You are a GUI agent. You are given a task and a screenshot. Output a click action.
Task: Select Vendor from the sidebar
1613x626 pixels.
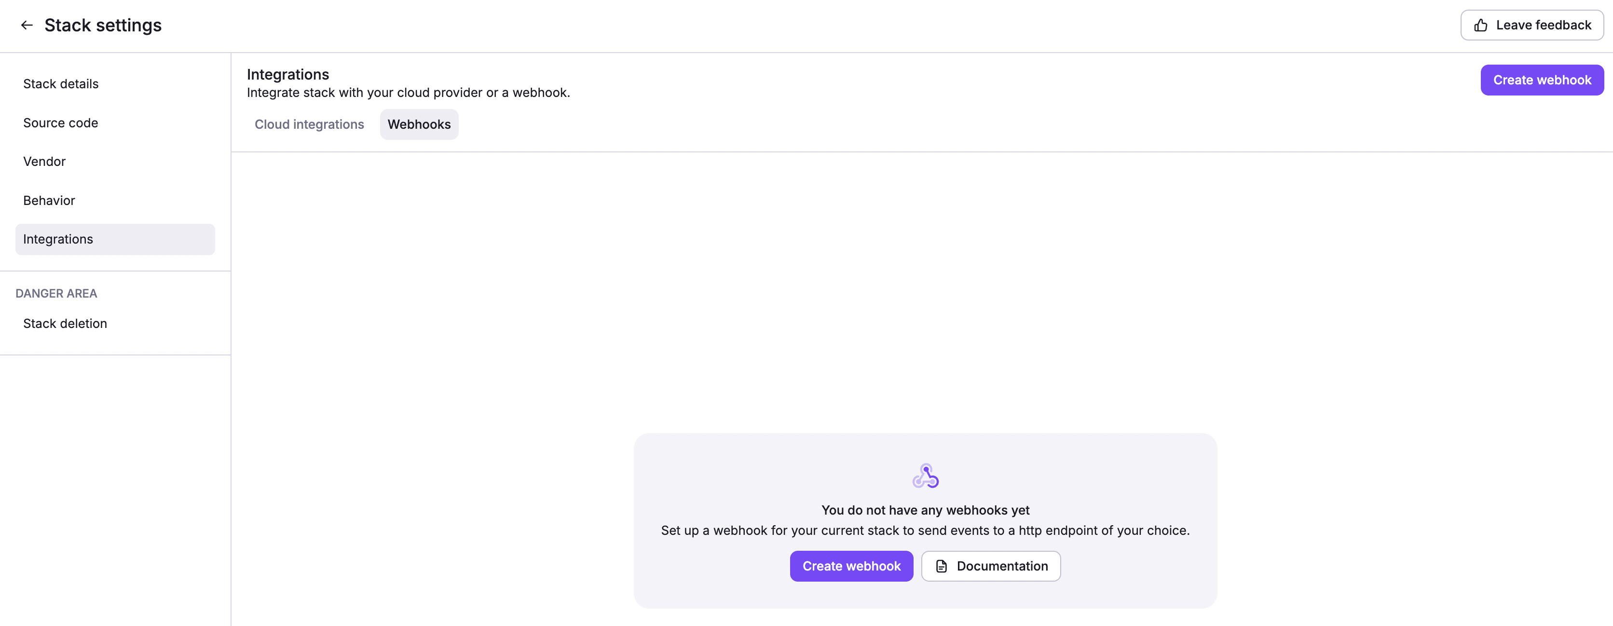44,161
